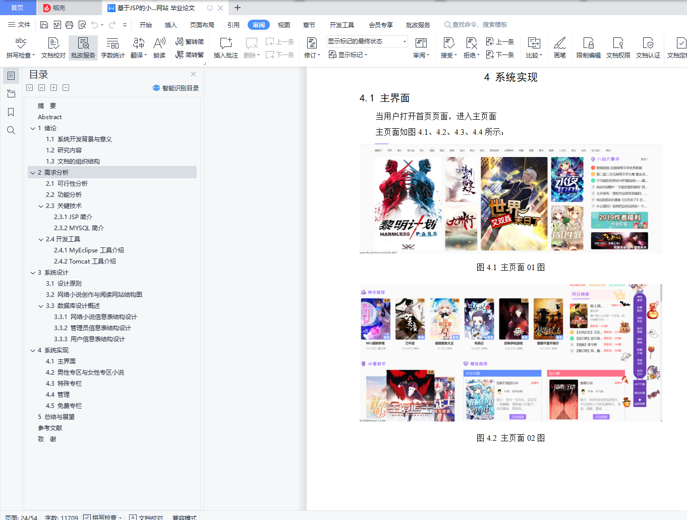Go to 下一条 change beside 拒绝
The width and height of the screenshot is (687, 520).
(500, 55)
